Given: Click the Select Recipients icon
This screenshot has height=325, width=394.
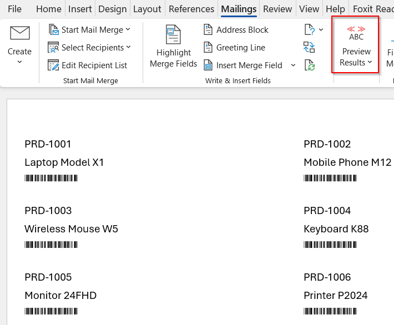Looking at the screenshot, I should coord(53,48).
